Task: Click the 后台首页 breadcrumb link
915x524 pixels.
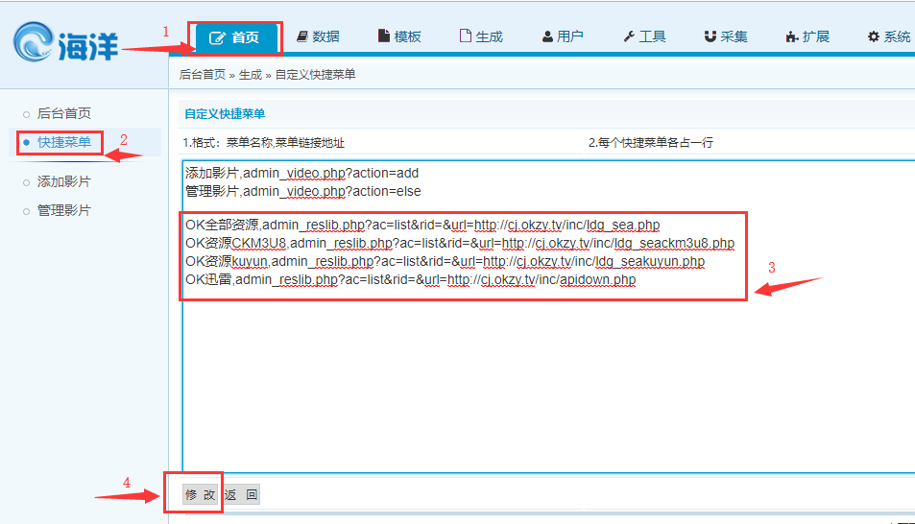Action: 202,75
